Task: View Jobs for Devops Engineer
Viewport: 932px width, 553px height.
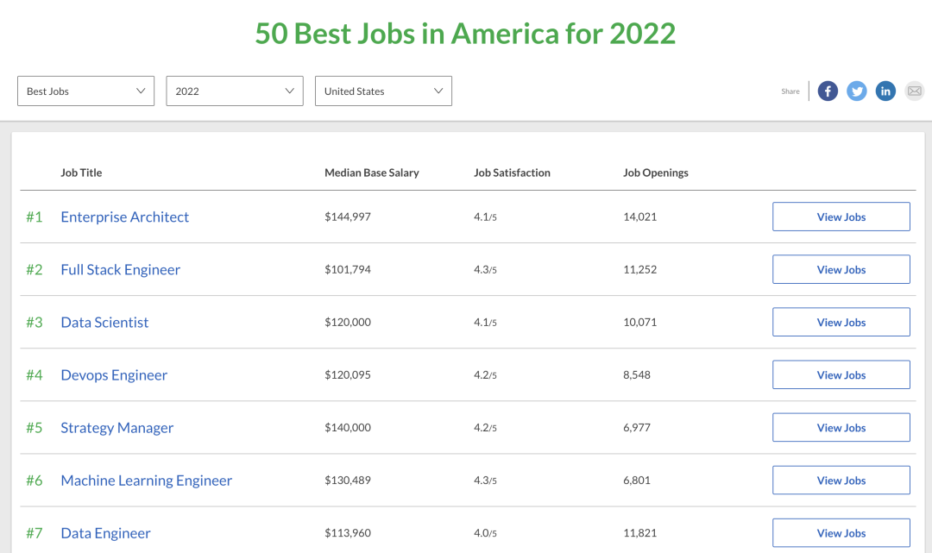Action: (x=841, y=374)
